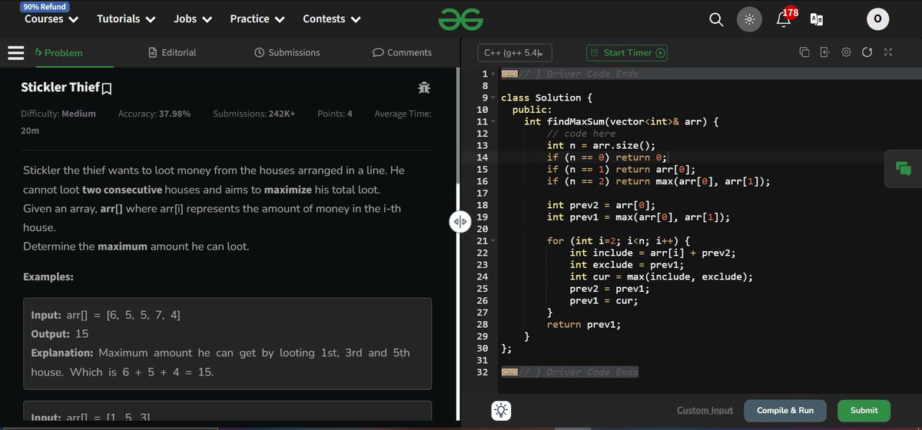Open the search magnifier icon
Viewport: 922px width, 430px height.
coord(716,19)
